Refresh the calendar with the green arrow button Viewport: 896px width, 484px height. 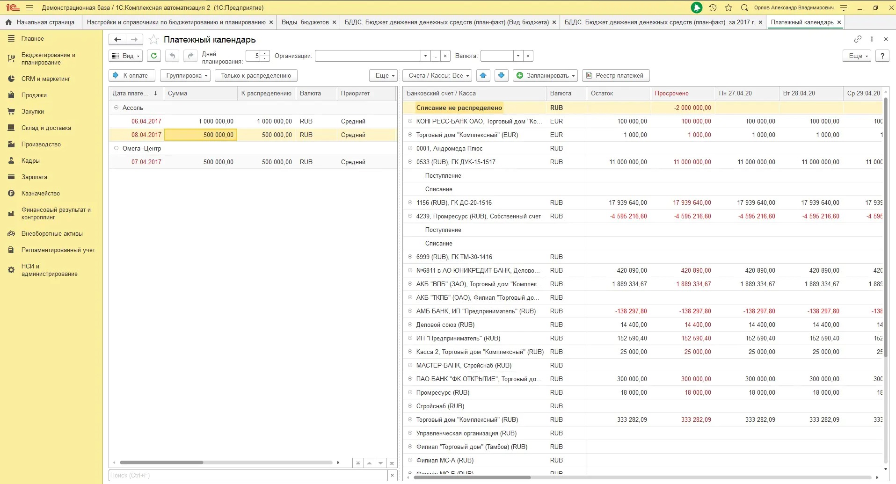[154, 56]
